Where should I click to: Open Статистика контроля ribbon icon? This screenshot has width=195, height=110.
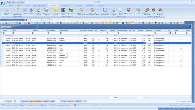pos(113,12)
